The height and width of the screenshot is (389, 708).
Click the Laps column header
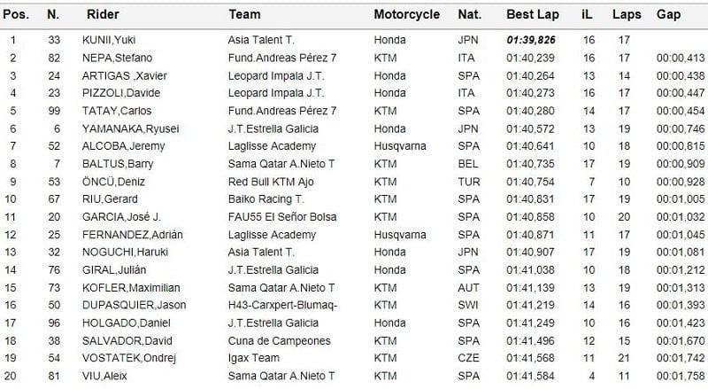[626, 15]
